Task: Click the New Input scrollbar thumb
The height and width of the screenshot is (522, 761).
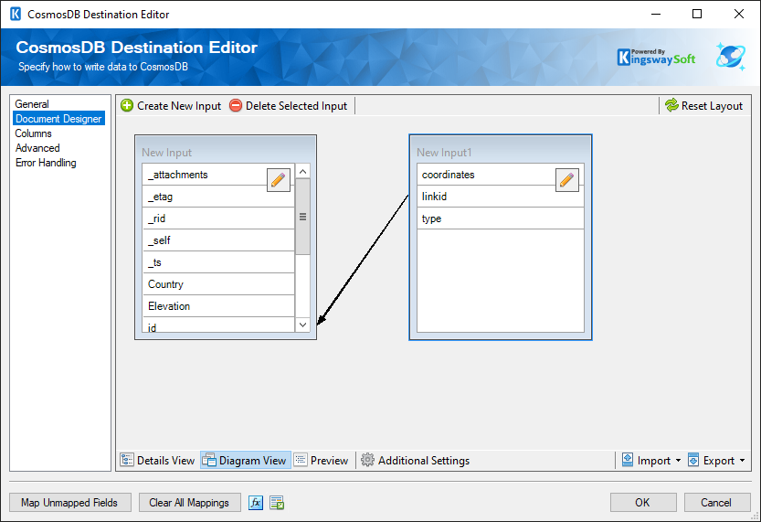Action: tap(302, 217)
